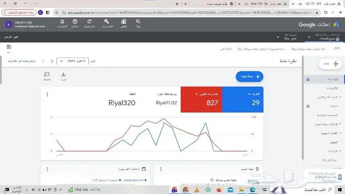345x194 pixels.
Task: Click the Google Ads logo
Action: pyautogui.click(x=336, y=25)
